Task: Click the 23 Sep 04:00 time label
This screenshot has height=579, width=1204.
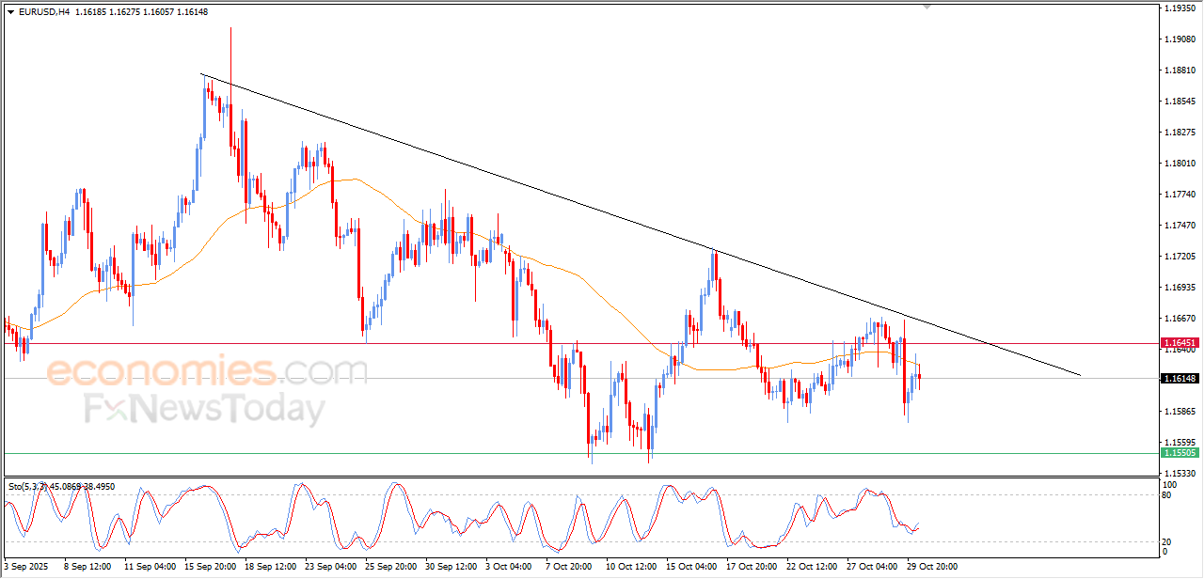Action: [330, 567]
